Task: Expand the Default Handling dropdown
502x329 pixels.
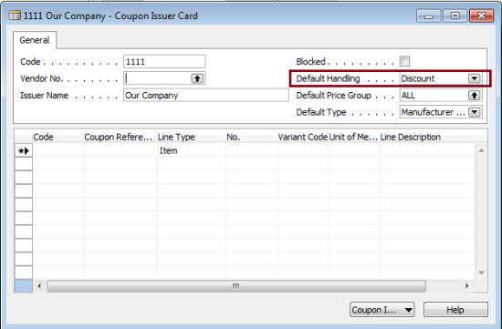Action: (x=474, y=78)
